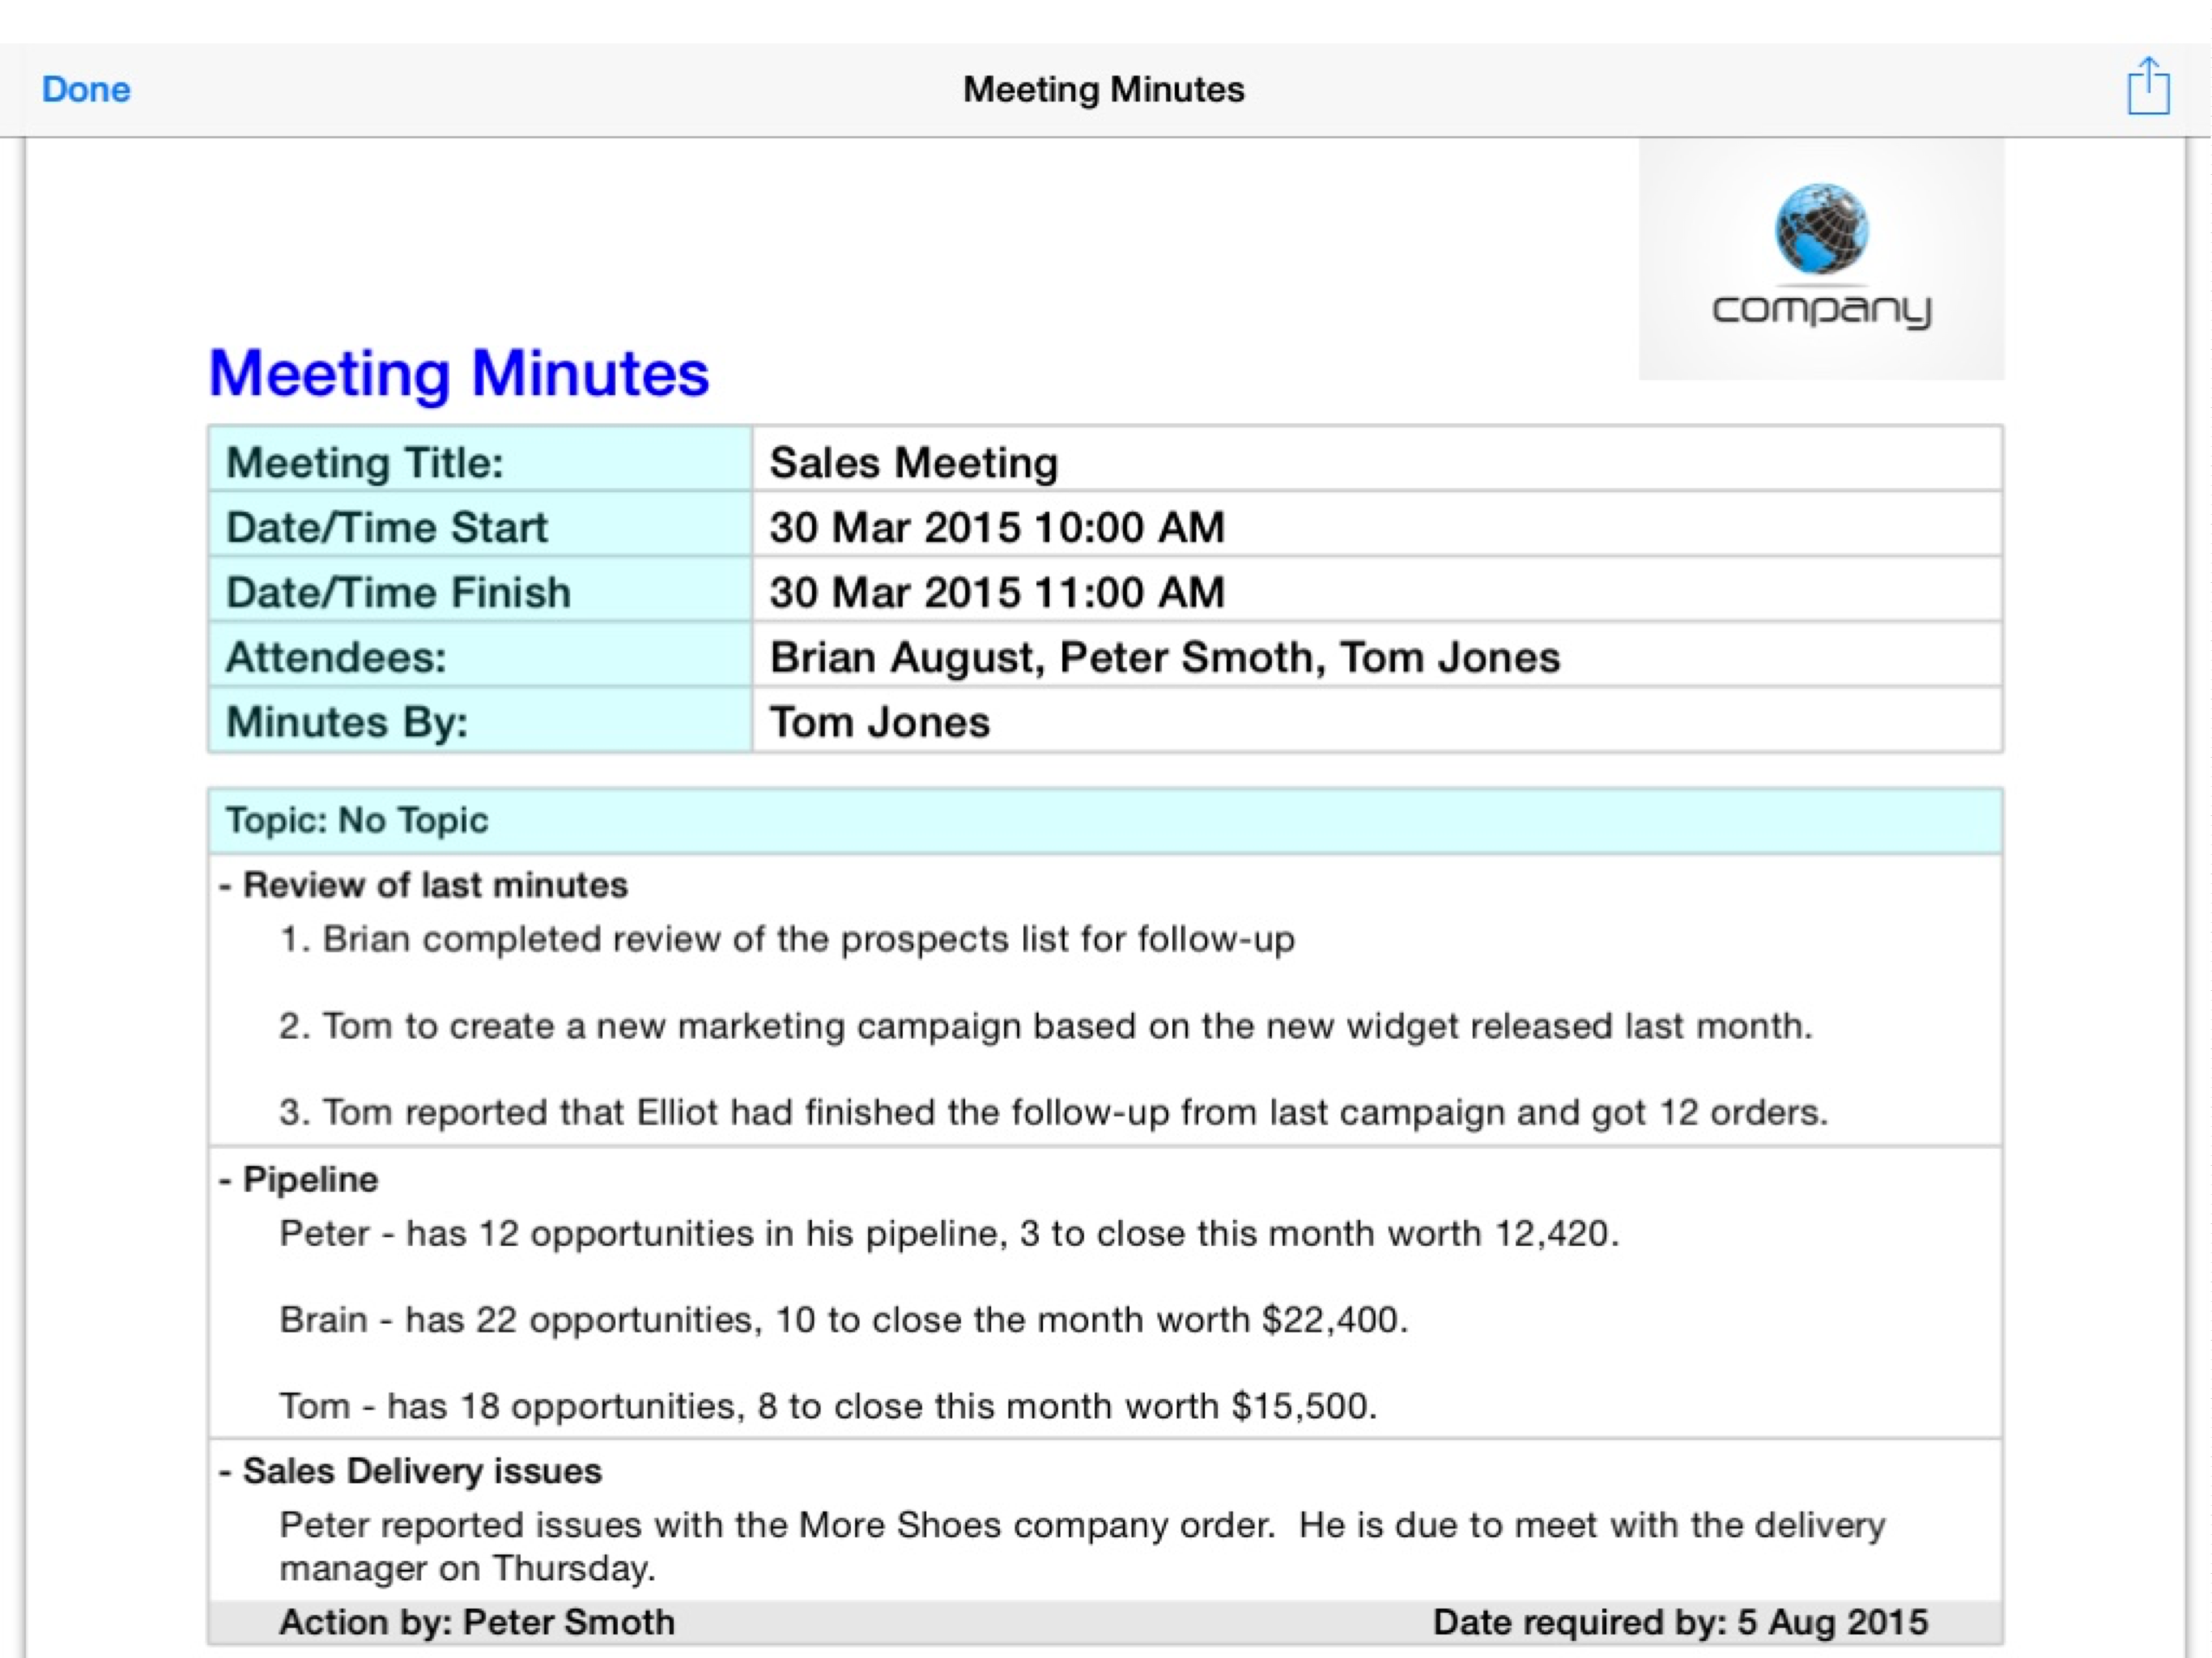The width and height of the screenshot is (2212, 1658).
Task: Select the "Date/Time Finish" label
Action: click(x=398, y=592)
